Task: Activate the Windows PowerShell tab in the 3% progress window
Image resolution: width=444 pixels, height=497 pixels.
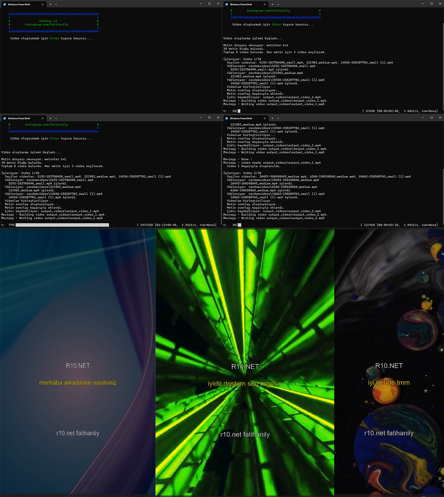Action: coord(245,118)
